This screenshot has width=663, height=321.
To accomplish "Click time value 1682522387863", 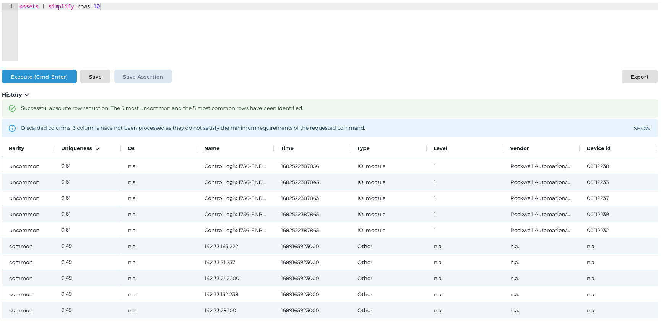I will coord(300,198).
